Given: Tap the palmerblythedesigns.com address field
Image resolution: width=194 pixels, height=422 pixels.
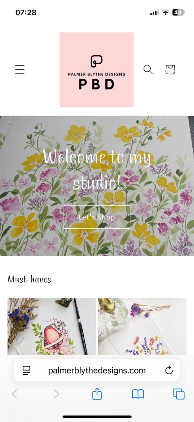Looking at the screenshot, I should 97,371.
